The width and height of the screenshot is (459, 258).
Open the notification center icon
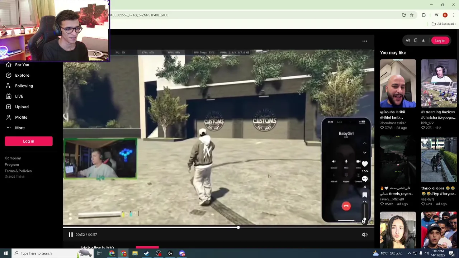coord(452,253)
